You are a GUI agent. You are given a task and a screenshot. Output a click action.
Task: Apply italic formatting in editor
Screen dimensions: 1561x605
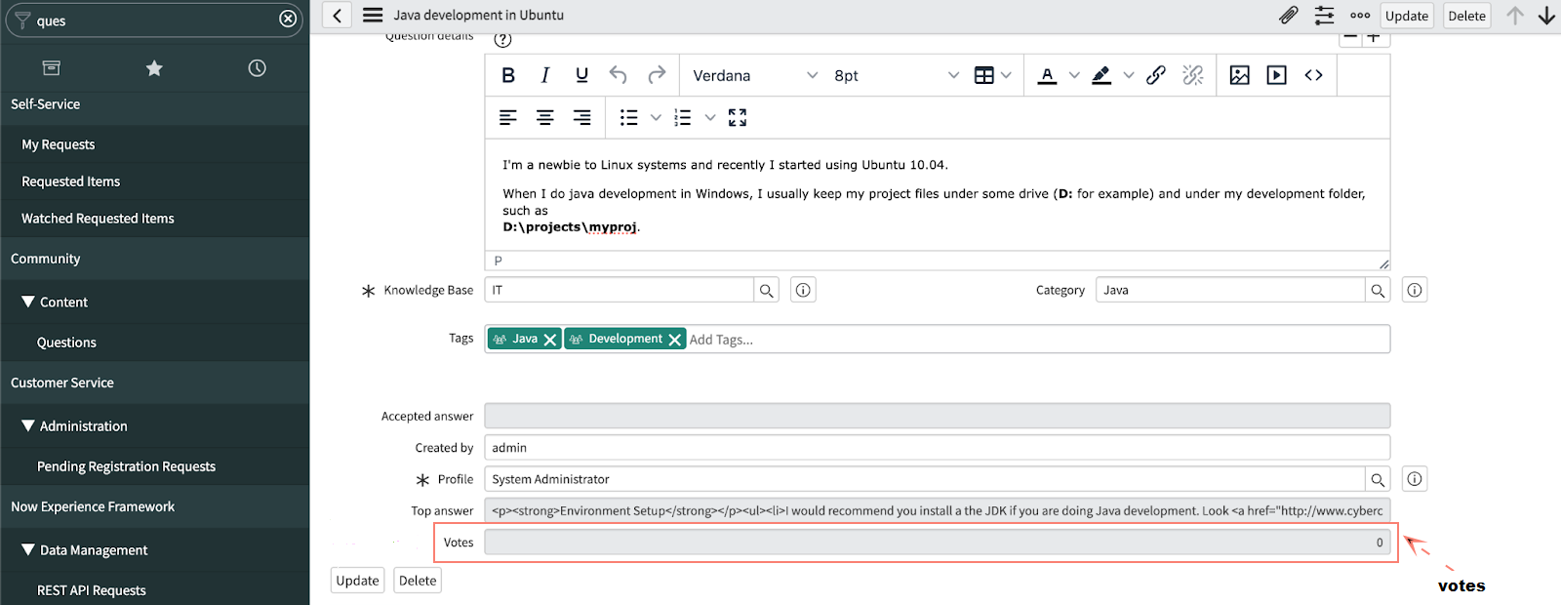(x=544, y=75)
